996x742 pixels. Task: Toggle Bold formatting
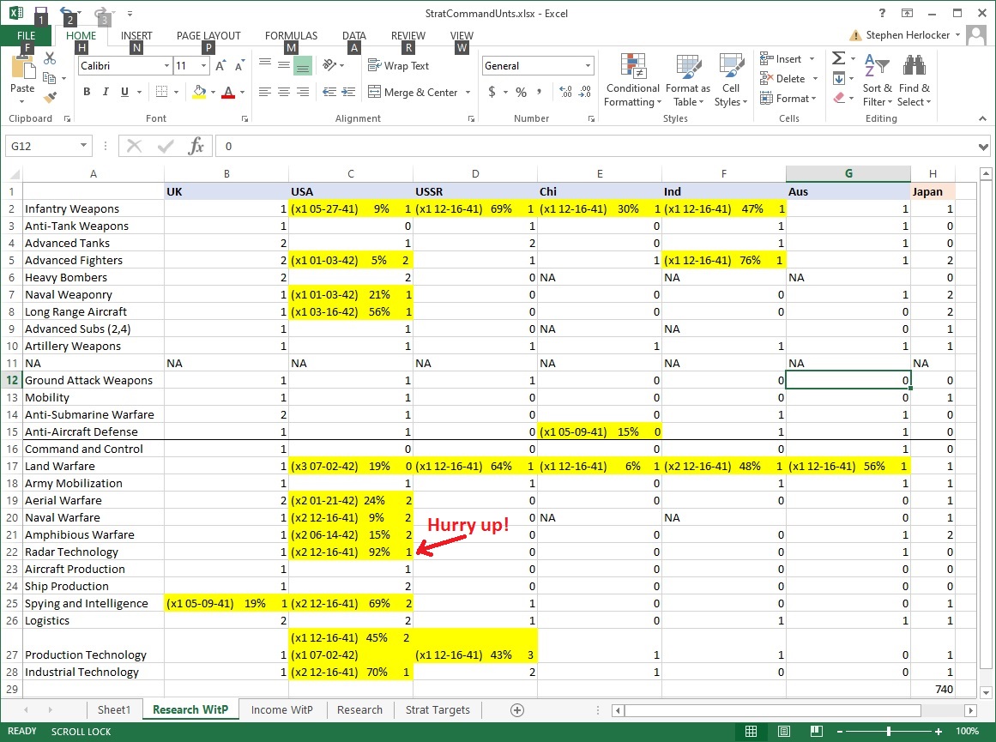pyautogui.click(x=87, y=92)
